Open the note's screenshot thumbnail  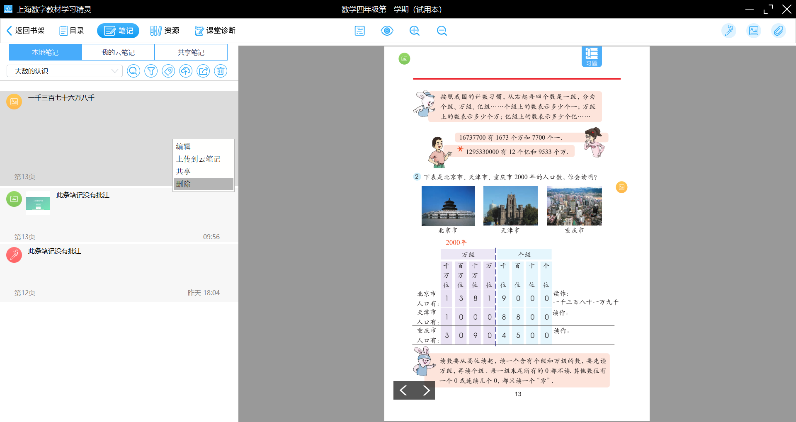tap(38, 203)
